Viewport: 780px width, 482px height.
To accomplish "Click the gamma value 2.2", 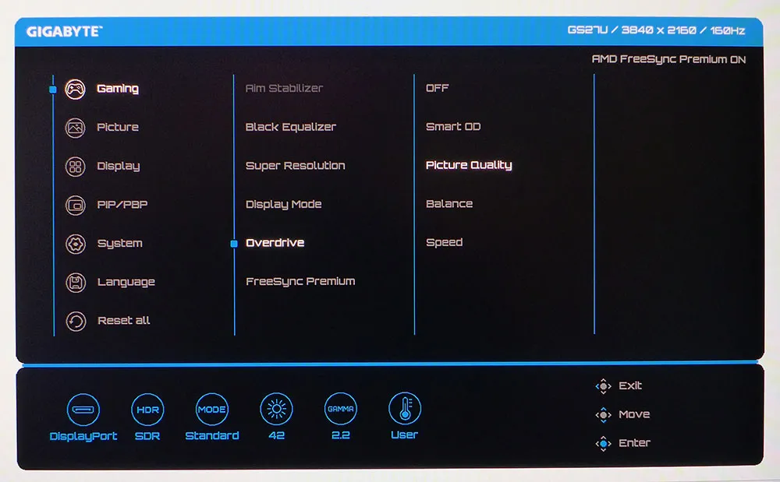I will click(341, 435).
